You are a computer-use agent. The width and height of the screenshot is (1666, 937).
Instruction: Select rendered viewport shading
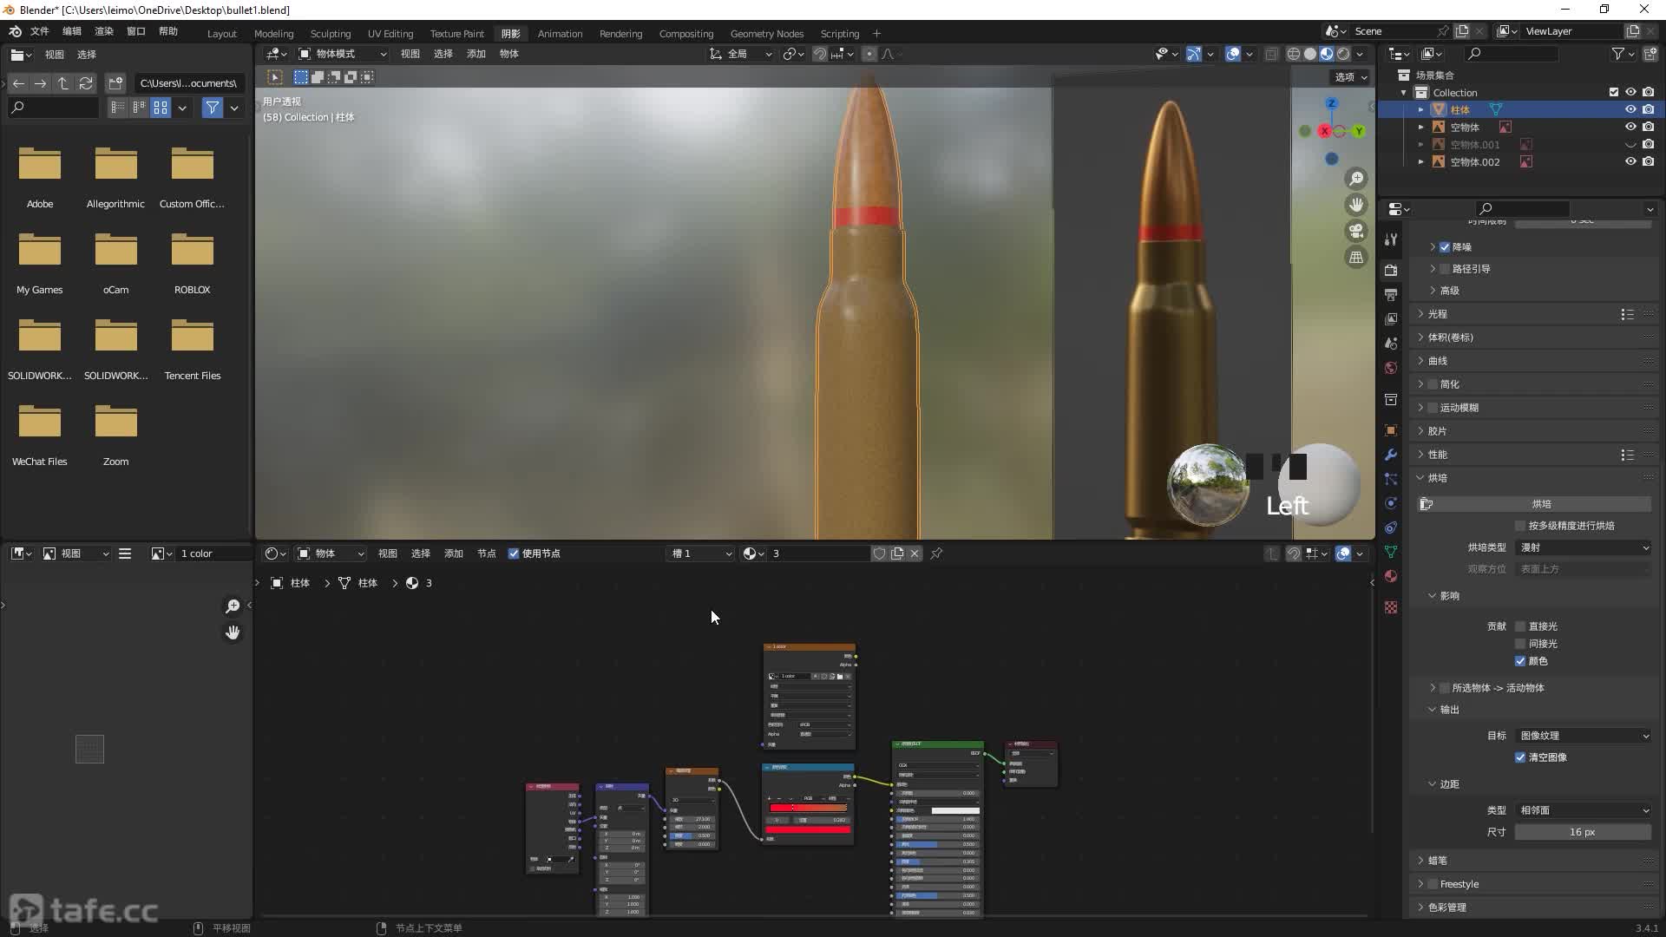pyautogui.click(x=1343, y=54)
